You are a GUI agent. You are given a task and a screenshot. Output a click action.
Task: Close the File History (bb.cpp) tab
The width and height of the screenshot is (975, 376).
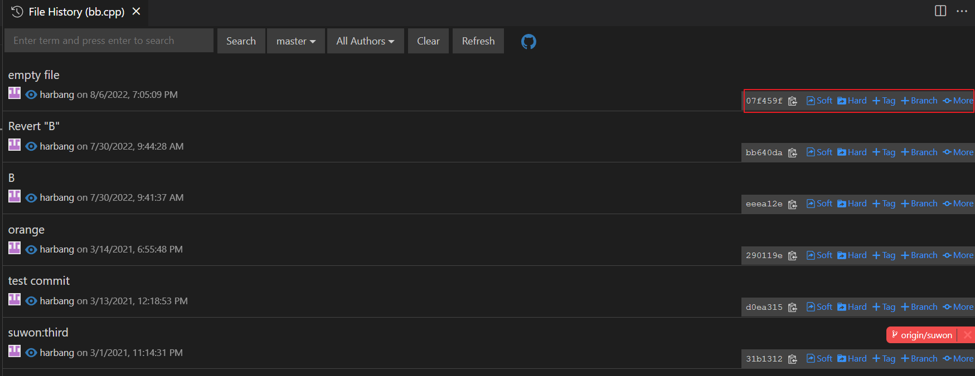[136, 11]
